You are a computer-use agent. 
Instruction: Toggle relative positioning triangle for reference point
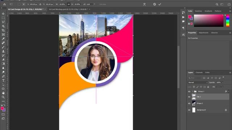(x=40, y=4)
